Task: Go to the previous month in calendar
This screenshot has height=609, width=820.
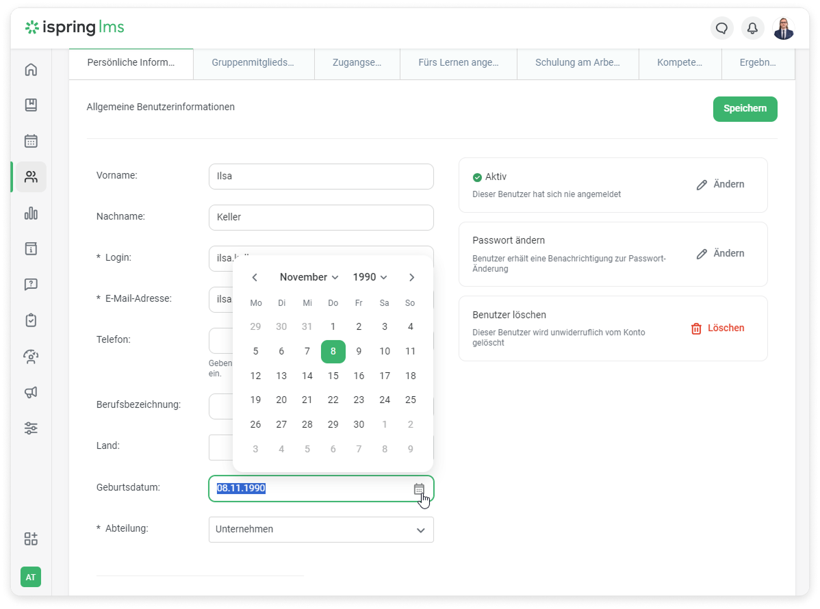Action: [x=255, y=277]
